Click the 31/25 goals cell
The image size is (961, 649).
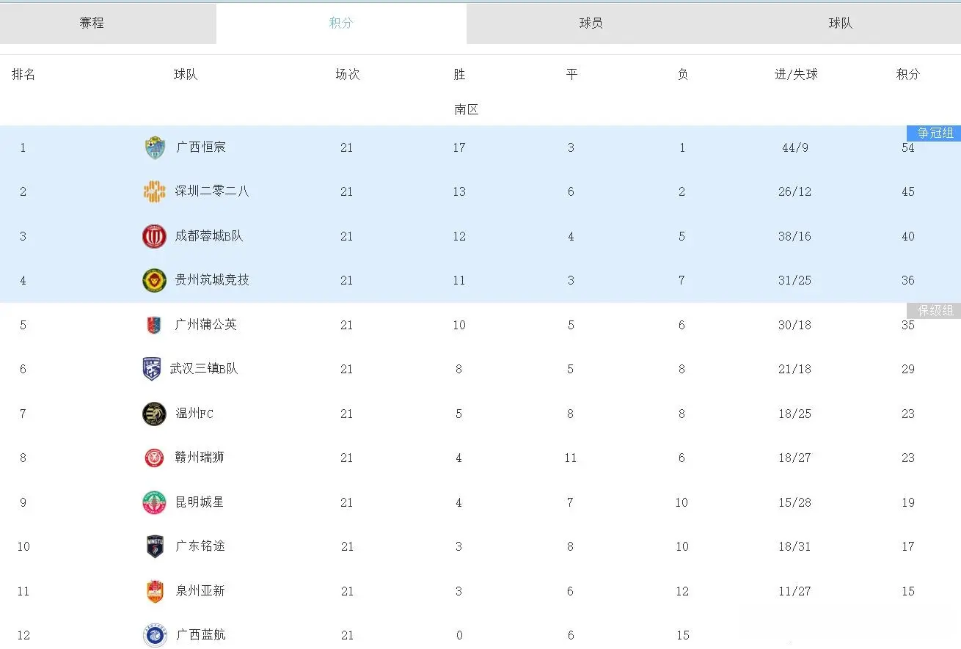coord(795,281)
